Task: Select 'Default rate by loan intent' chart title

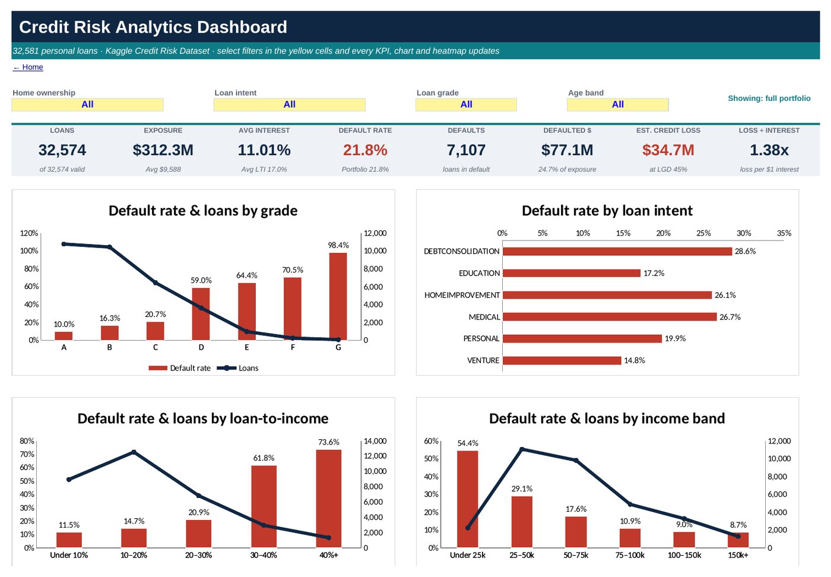Action: [607, 211]
